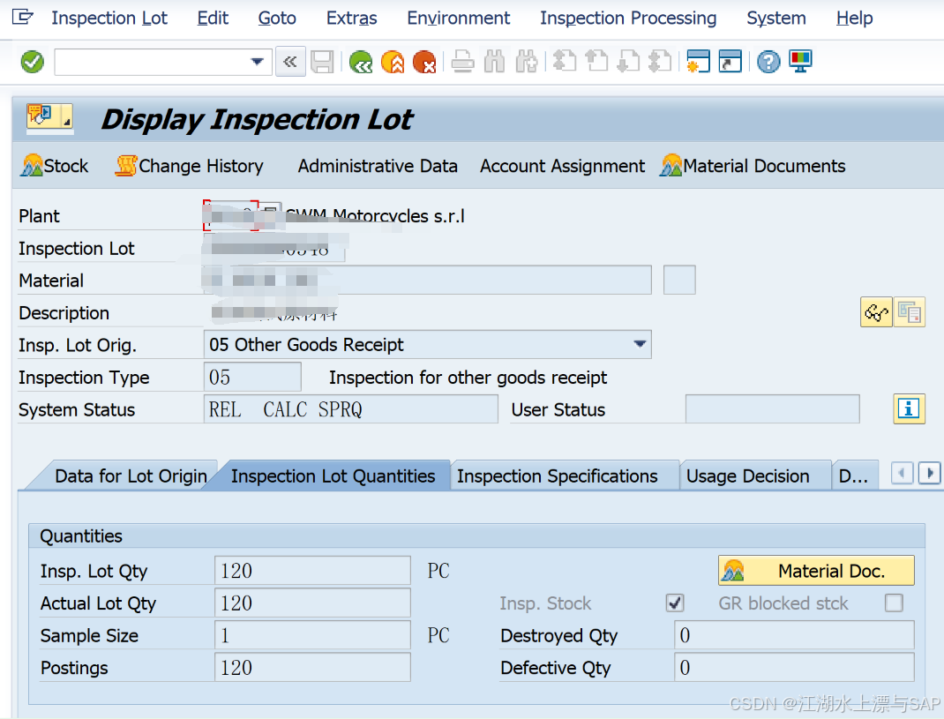The width and height of the screenshot is (944, 719).
Task: Click the glasses display icon beside Description
Action: 876,312
